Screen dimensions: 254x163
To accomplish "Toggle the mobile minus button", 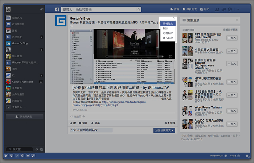I will 238,156.
